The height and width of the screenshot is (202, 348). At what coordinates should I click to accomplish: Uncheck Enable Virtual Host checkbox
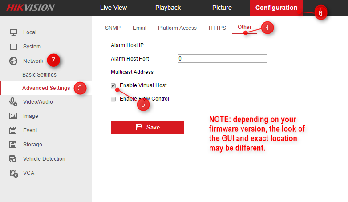tap(113, 85)
